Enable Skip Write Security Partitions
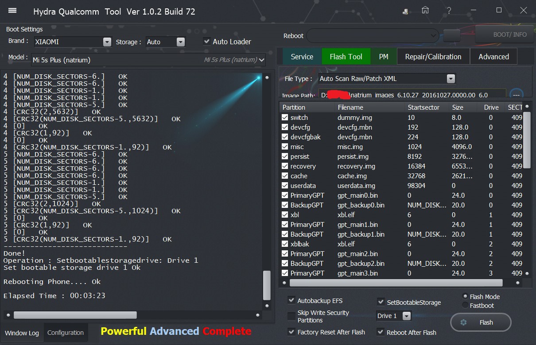Image resolution: width=536 pixels, height=345 pixels. point(291,316)
